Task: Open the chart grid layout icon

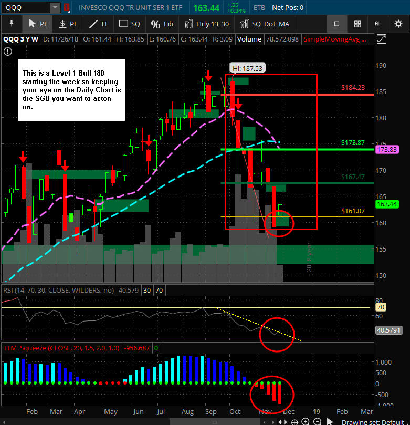Action: point(358,24)
